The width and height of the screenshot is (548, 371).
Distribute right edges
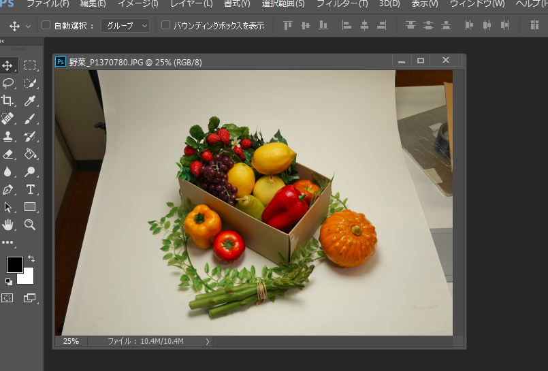point(504,25)
